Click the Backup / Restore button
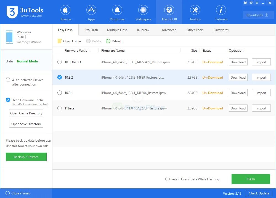This screenshot has height=198, width=276. [26, 157]
